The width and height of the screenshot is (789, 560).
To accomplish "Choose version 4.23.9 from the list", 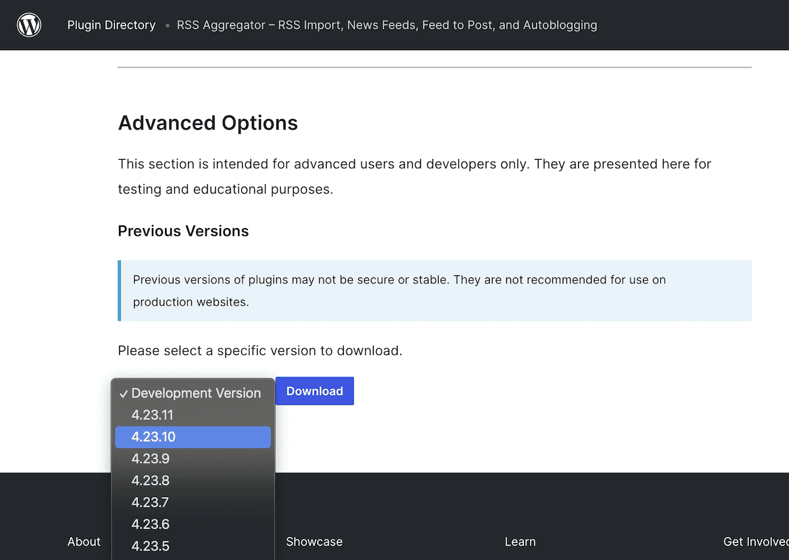I will (x=193, y=459).
